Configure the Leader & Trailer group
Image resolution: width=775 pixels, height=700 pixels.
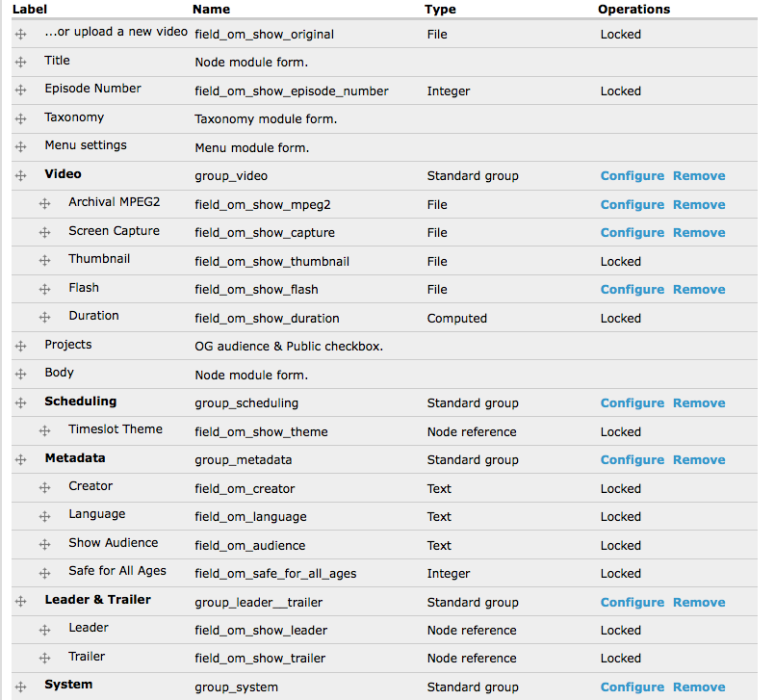(632, 603)
